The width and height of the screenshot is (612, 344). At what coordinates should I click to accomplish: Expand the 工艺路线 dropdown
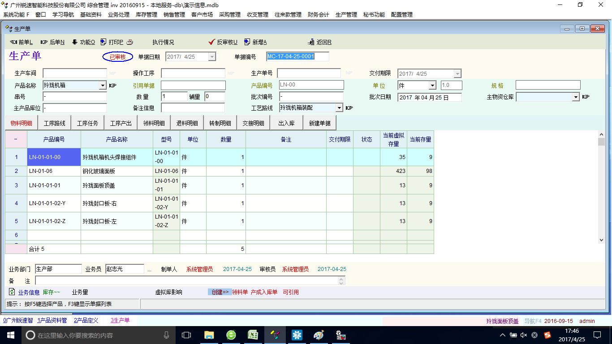pyautogui.click(x=339, y=107)
